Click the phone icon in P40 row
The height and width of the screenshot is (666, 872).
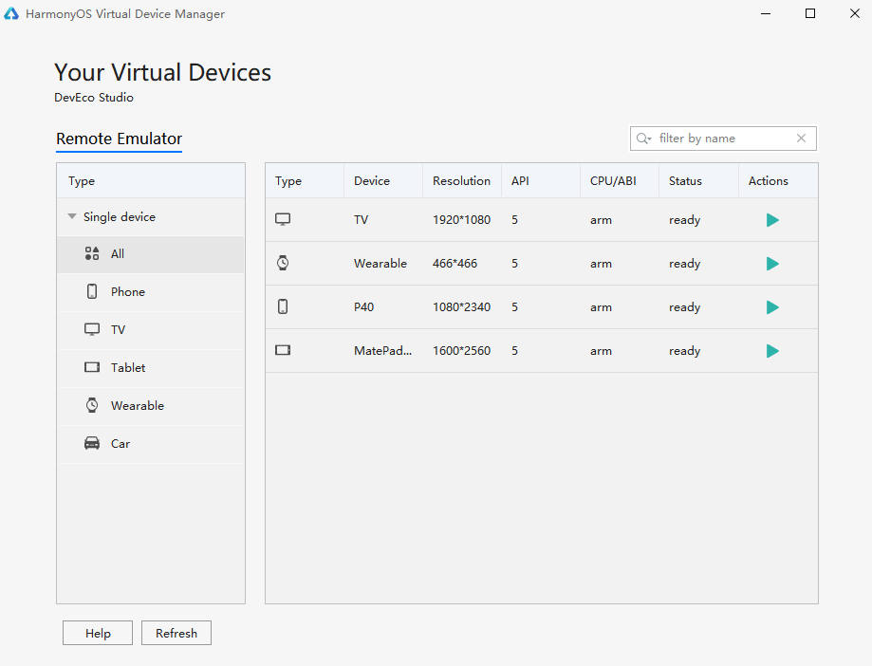coord(283,306)
